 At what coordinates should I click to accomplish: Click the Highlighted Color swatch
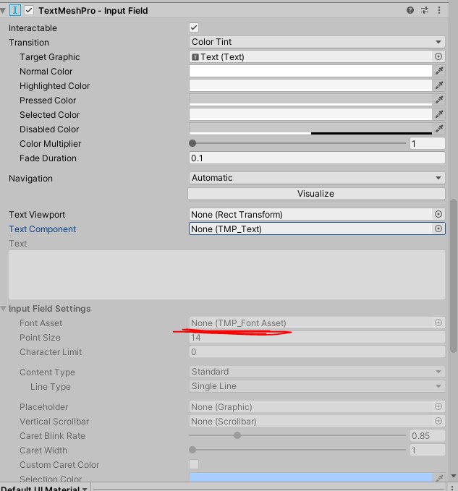[310, 85]
